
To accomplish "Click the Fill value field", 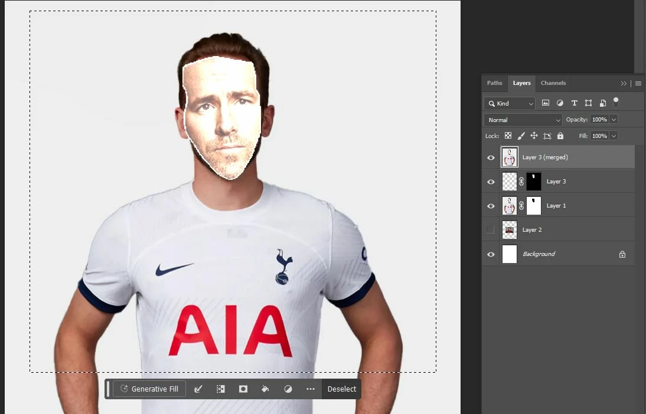I will click(x=599, y=136).
